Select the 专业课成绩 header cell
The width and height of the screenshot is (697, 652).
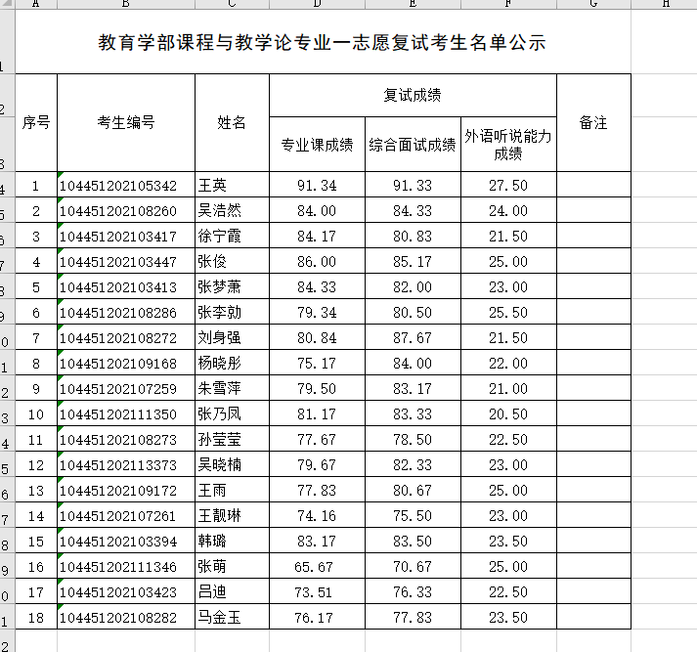pos(317,145)
